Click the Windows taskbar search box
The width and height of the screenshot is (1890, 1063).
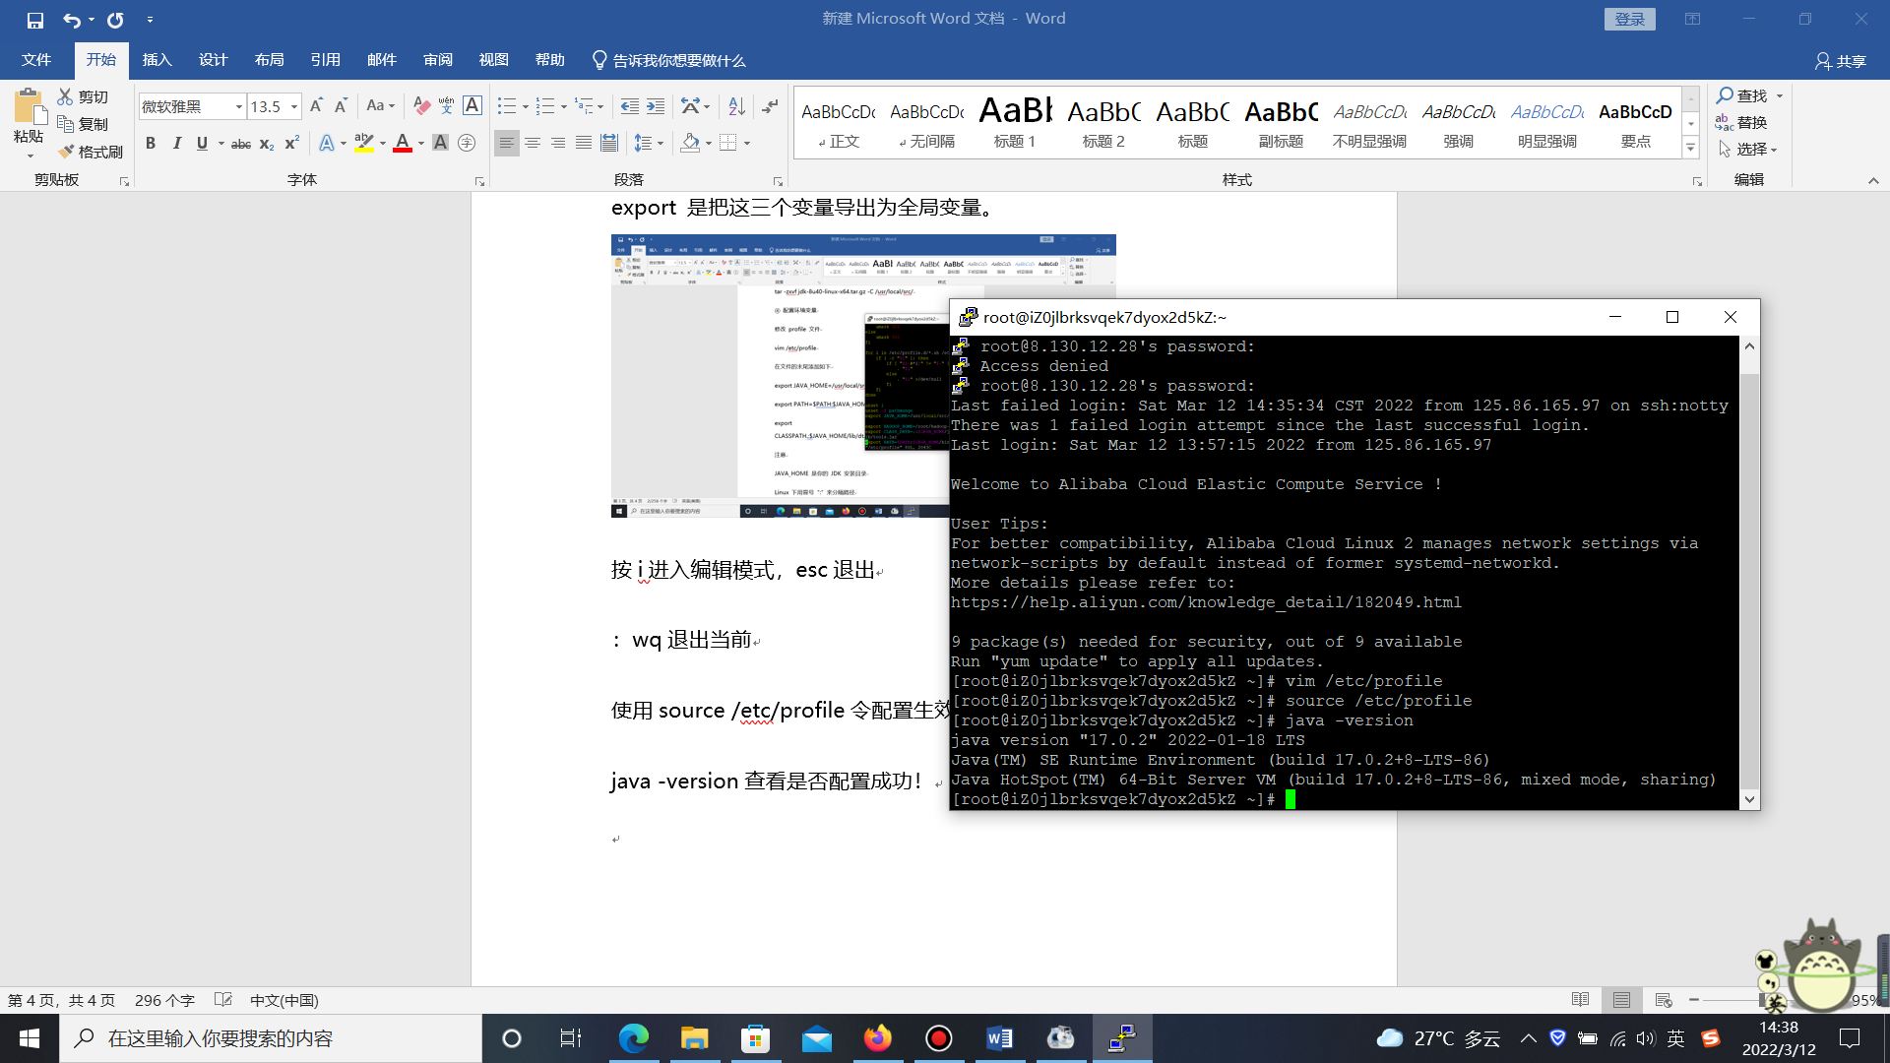[x=272, y=1038]
